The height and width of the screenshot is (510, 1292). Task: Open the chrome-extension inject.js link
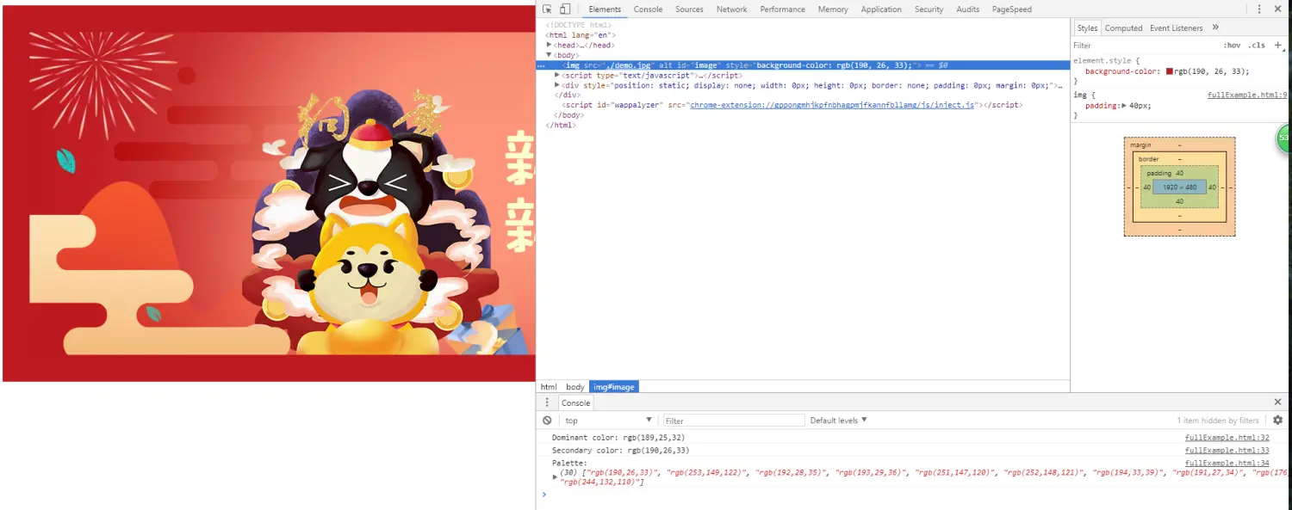tap(832, 105)
